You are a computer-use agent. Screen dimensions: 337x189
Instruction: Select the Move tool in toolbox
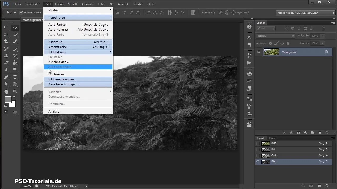click(15, 28)
